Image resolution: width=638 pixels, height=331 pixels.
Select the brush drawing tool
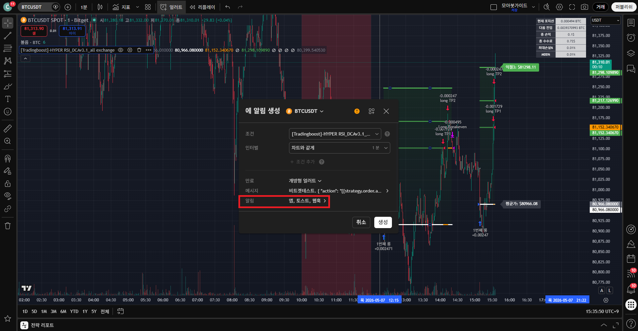pyautogui.click(x=8, y=86)
